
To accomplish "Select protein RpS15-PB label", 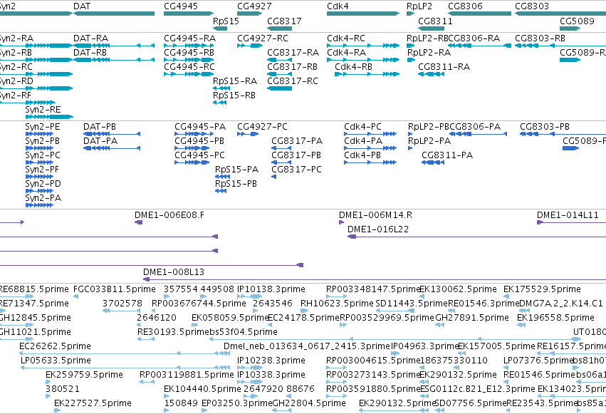I will point(236,184).
